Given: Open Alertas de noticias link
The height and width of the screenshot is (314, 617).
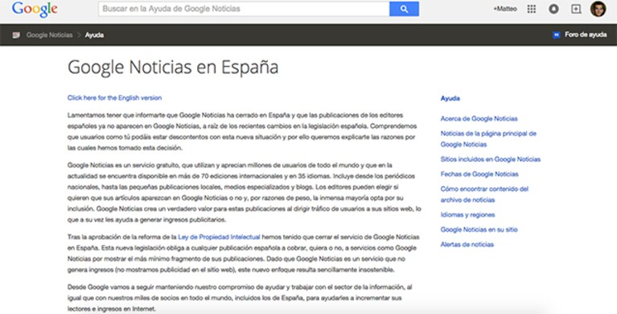Looking at the screenshot, I should pyautogui.click(x=467, y=245).
